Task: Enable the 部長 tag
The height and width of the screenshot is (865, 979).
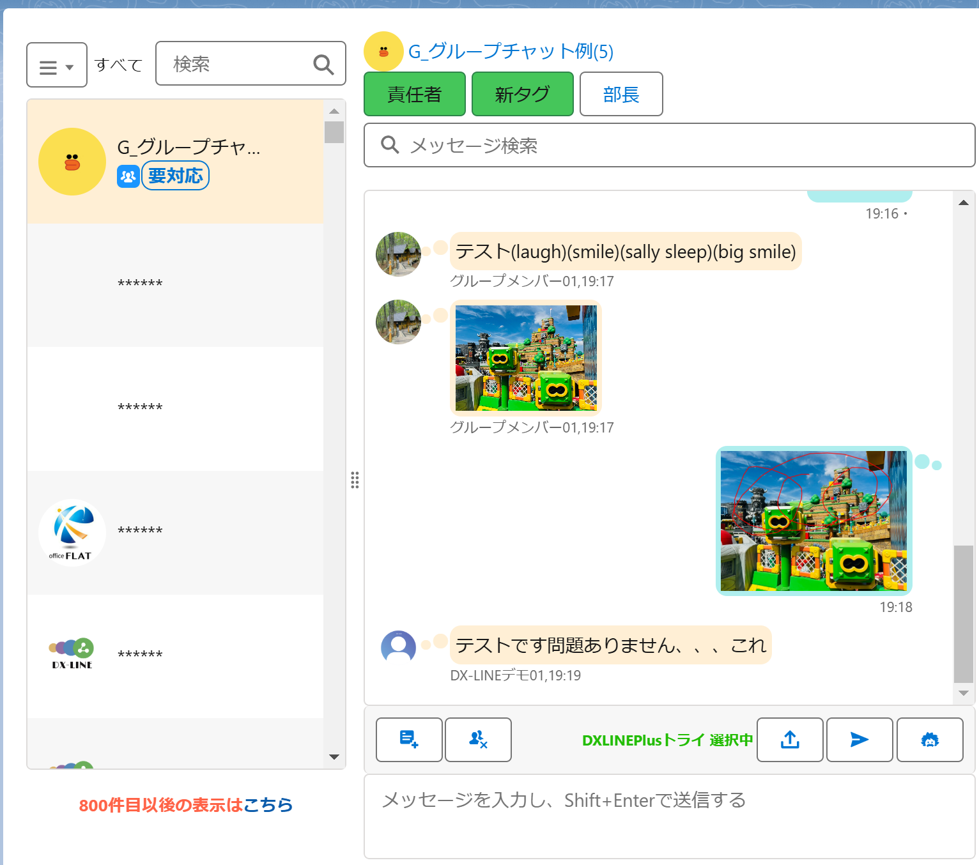Action: point(621,94)
